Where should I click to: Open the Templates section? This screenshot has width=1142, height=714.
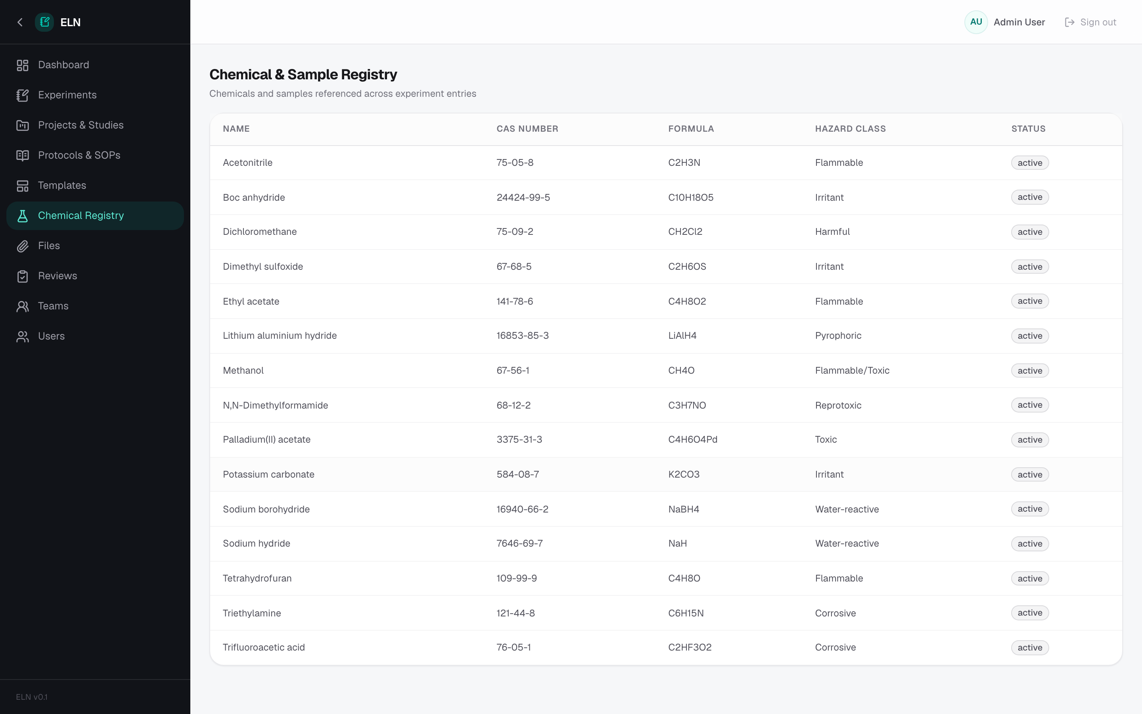[95, 186]
